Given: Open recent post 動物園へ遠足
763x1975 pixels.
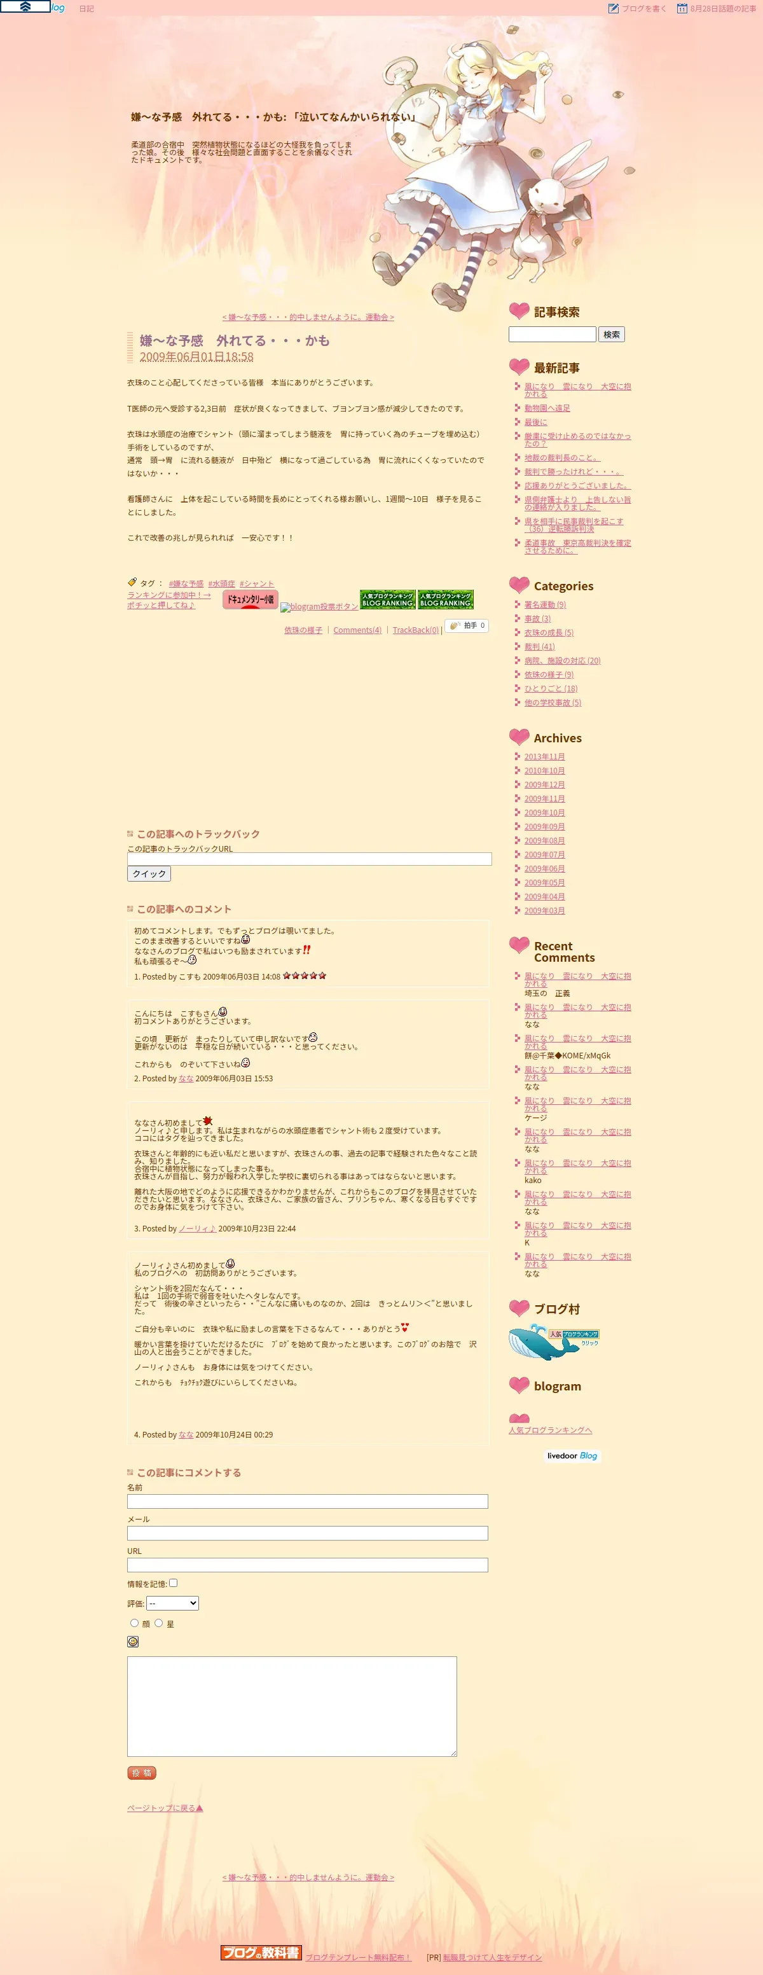Looking at the screenshot, I should (547, 408).
